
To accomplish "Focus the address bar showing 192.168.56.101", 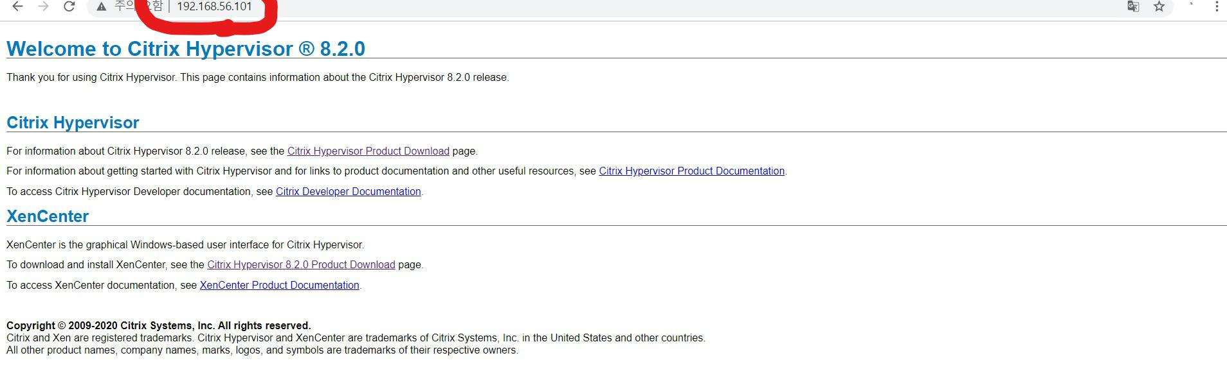I will tap(630, 6).
